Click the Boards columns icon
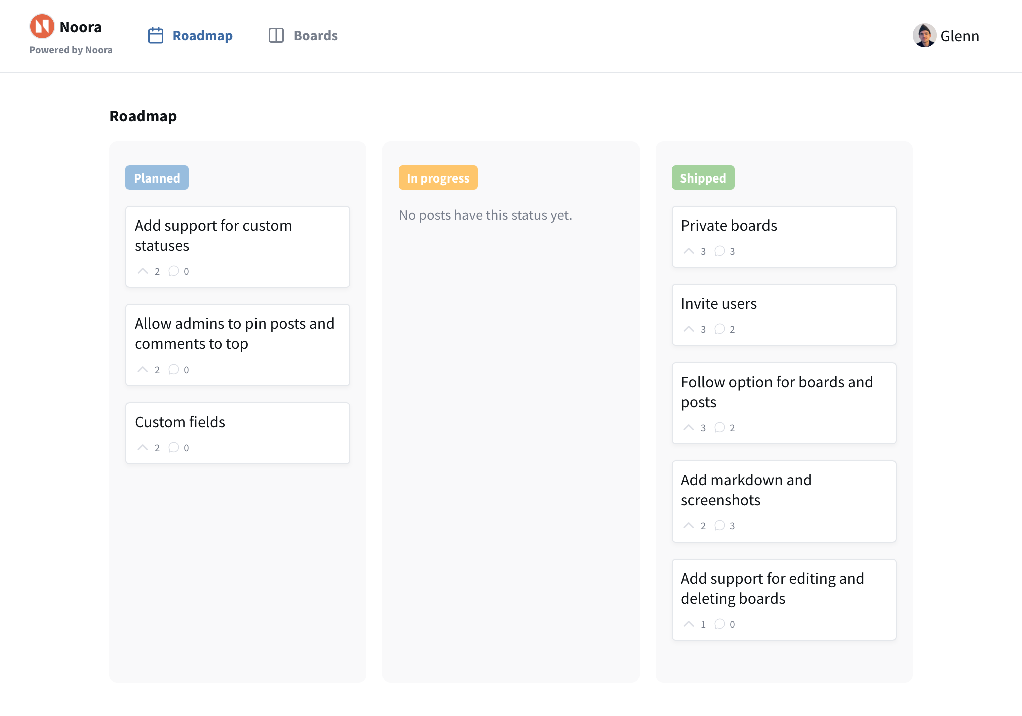This screenshot has width=1022, height=716. pos(276,36)
